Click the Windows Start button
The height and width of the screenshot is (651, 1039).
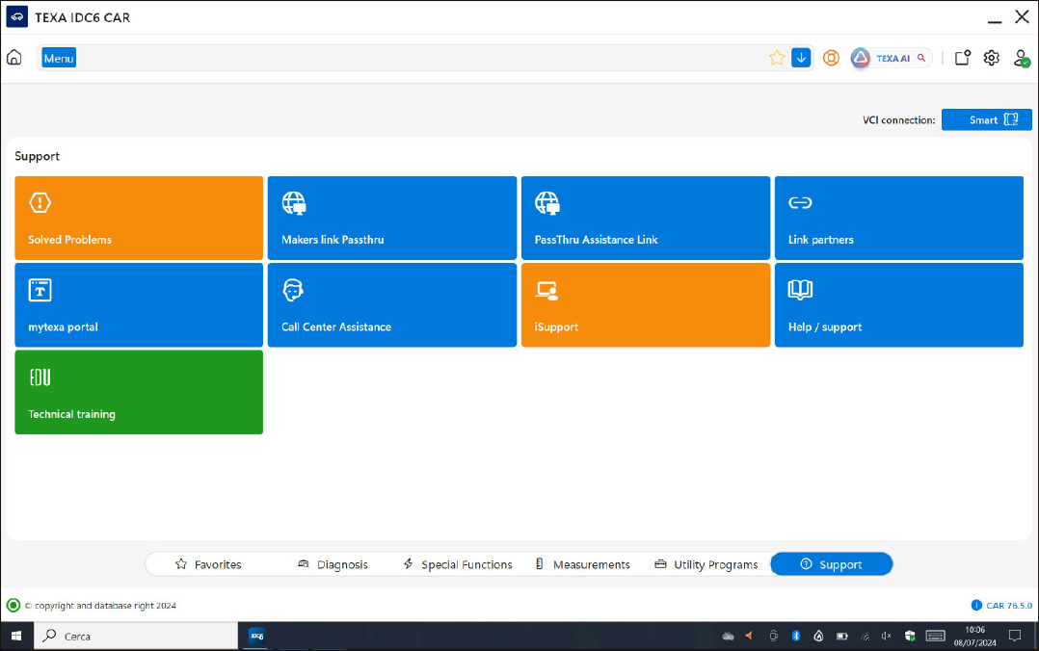(x=16, y=636)
